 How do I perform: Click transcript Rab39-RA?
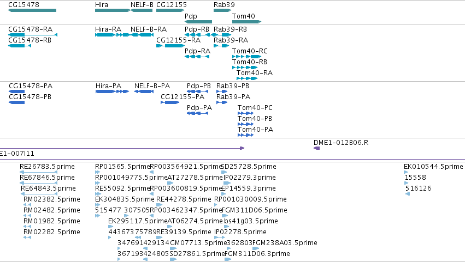231,40
